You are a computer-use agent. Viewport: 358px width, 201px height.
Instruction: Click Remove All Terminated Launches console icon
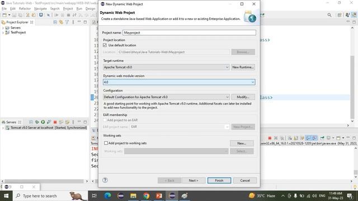click(x=282, y=138)
